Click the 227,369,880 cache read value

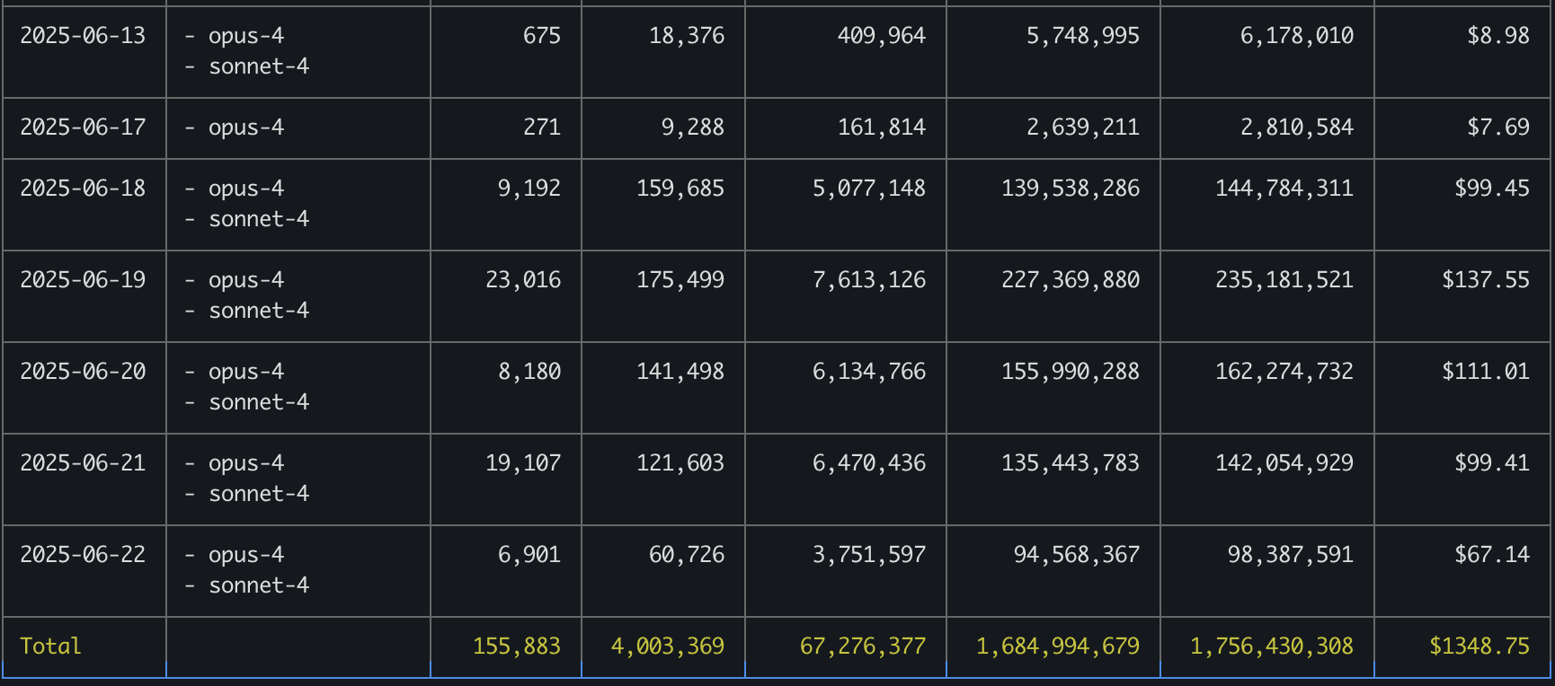pyautogui.click(x=1070, y=280)
